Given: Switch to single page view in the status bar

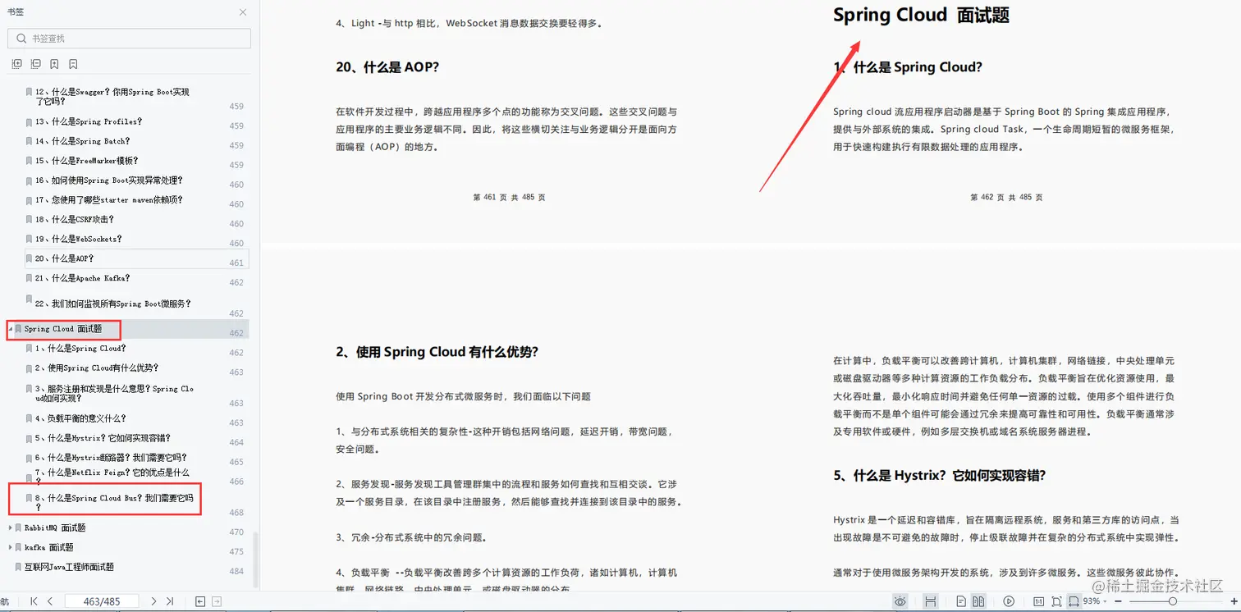Looking at the screenshot, I should pyautogui.click(x=960, y=600).
